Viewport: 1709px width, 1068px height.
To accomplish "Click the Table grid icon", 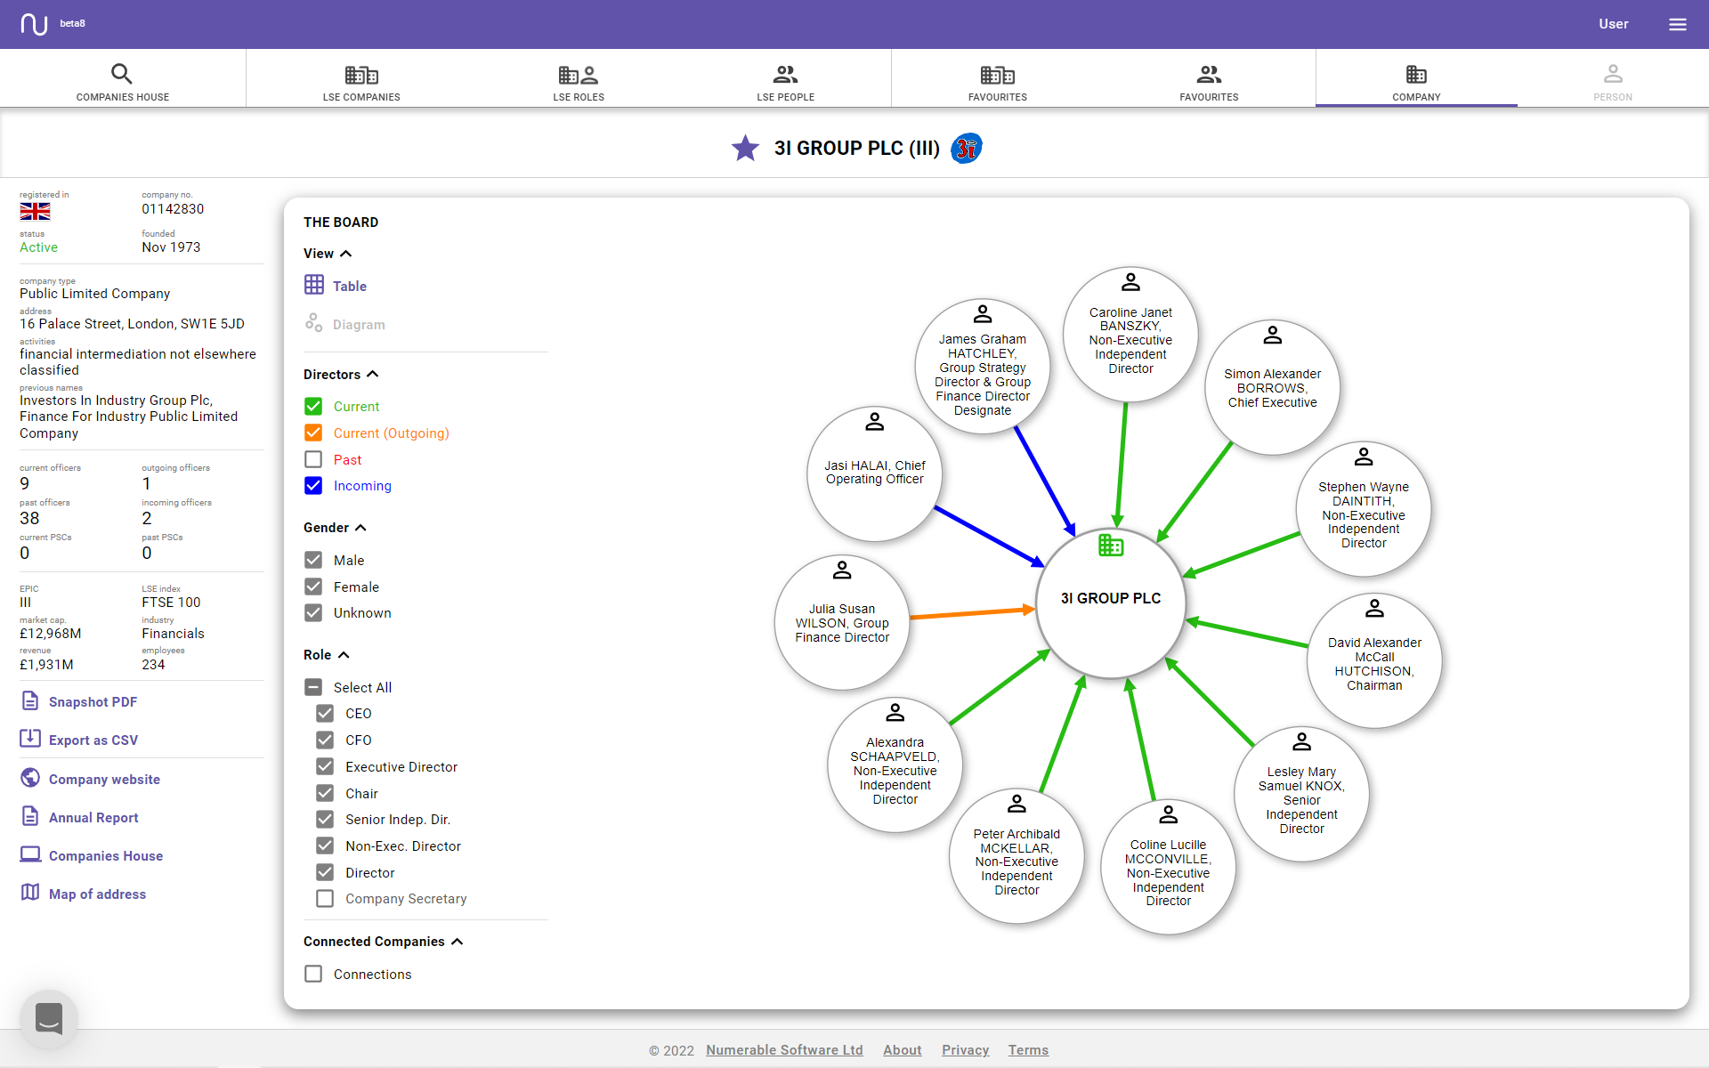I will pyautogui.click(x=313, y=285).
